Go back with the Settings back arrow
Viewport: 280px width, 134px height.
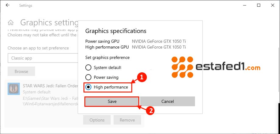point(8,5)
